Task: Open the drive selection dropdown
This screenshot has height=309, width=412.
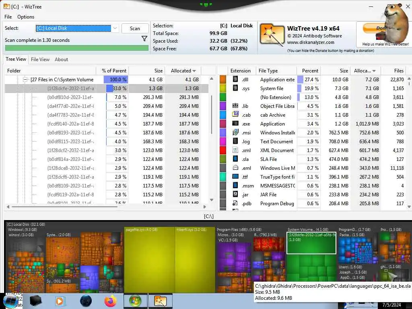Action: 115,28
